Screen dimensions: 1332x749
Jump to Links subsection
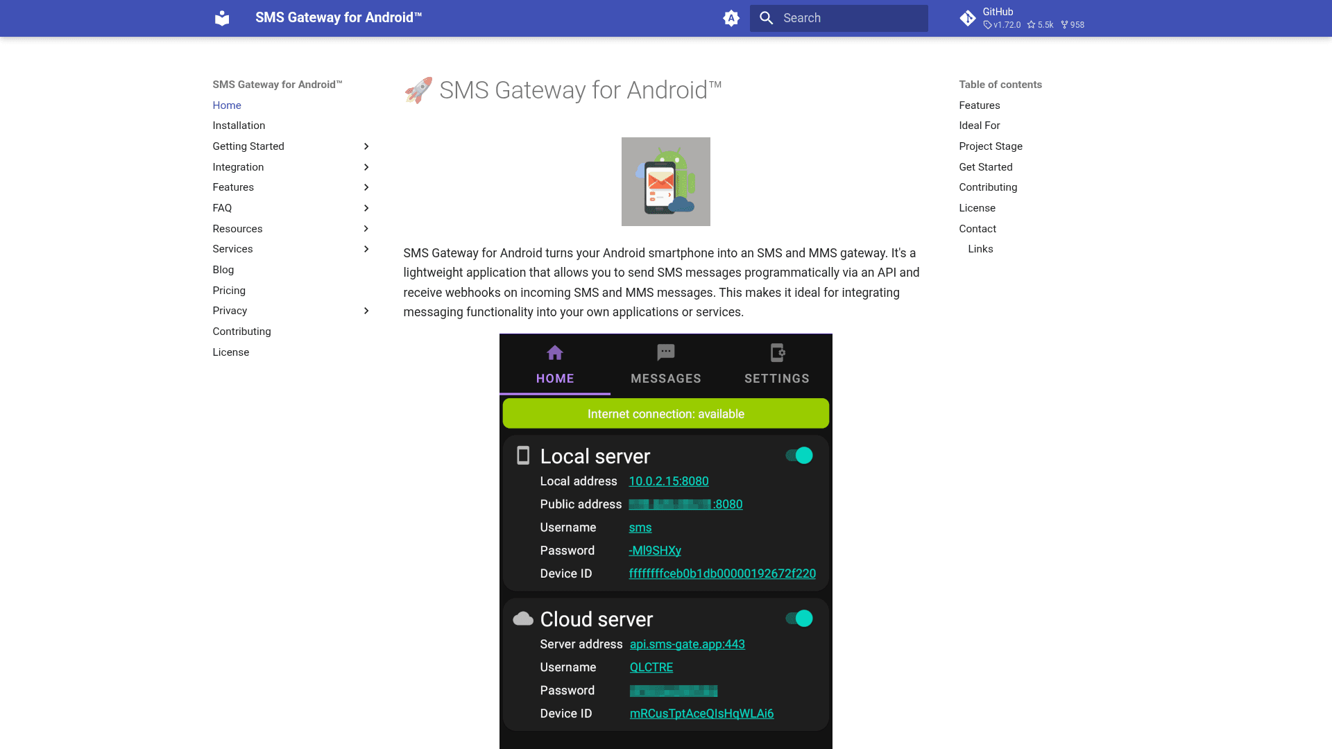pos(981,249)
